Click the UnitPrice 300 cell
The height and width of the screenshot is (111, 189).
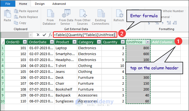point(138,78)
